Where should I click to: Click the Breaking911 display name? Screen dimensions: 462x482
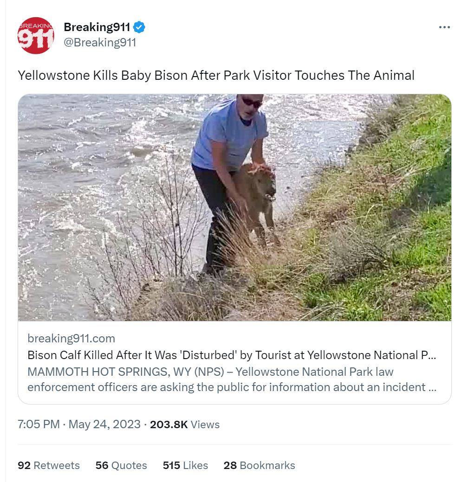97,27
